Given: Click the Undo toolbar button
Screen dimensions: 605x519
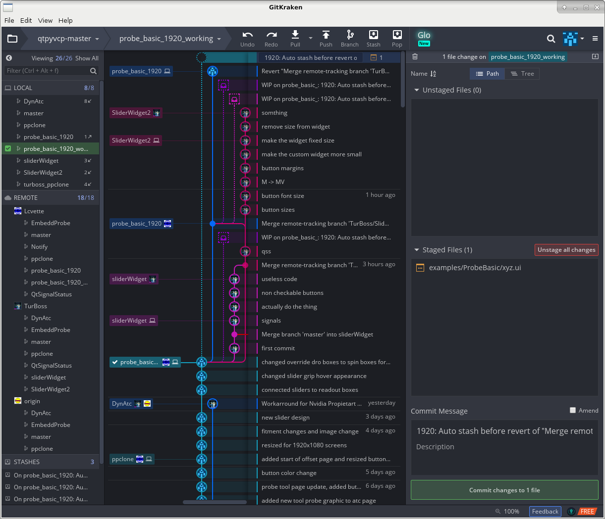Looking at the screenshot, I should (x=247, y=39).
